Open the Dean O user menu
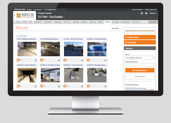Viewport: 171px width, 123px height. tap(153, 13)
